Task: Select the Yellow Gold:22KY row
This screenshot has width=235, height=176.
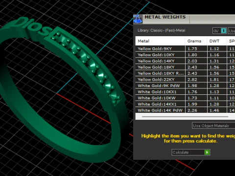Action: point(185,80)
